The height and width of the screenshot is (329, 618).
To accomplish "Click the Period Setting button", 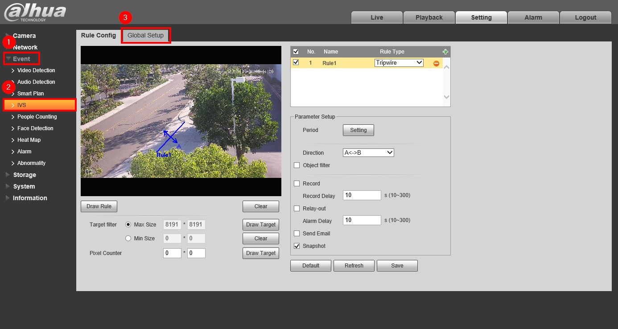I will [358, 130].
